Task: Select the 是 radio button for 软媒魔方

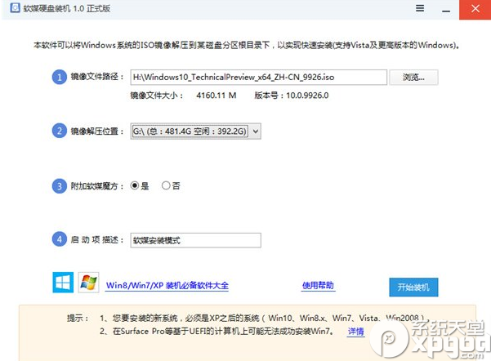Action: [136, 185]
